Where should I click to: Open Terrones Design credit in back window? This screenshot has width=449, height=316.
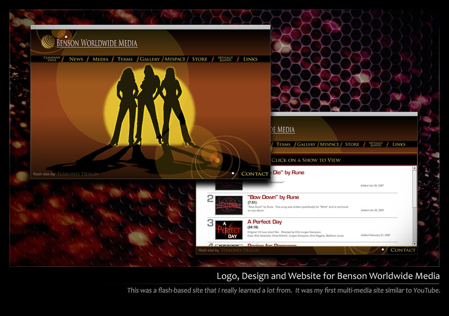[240, 250]
